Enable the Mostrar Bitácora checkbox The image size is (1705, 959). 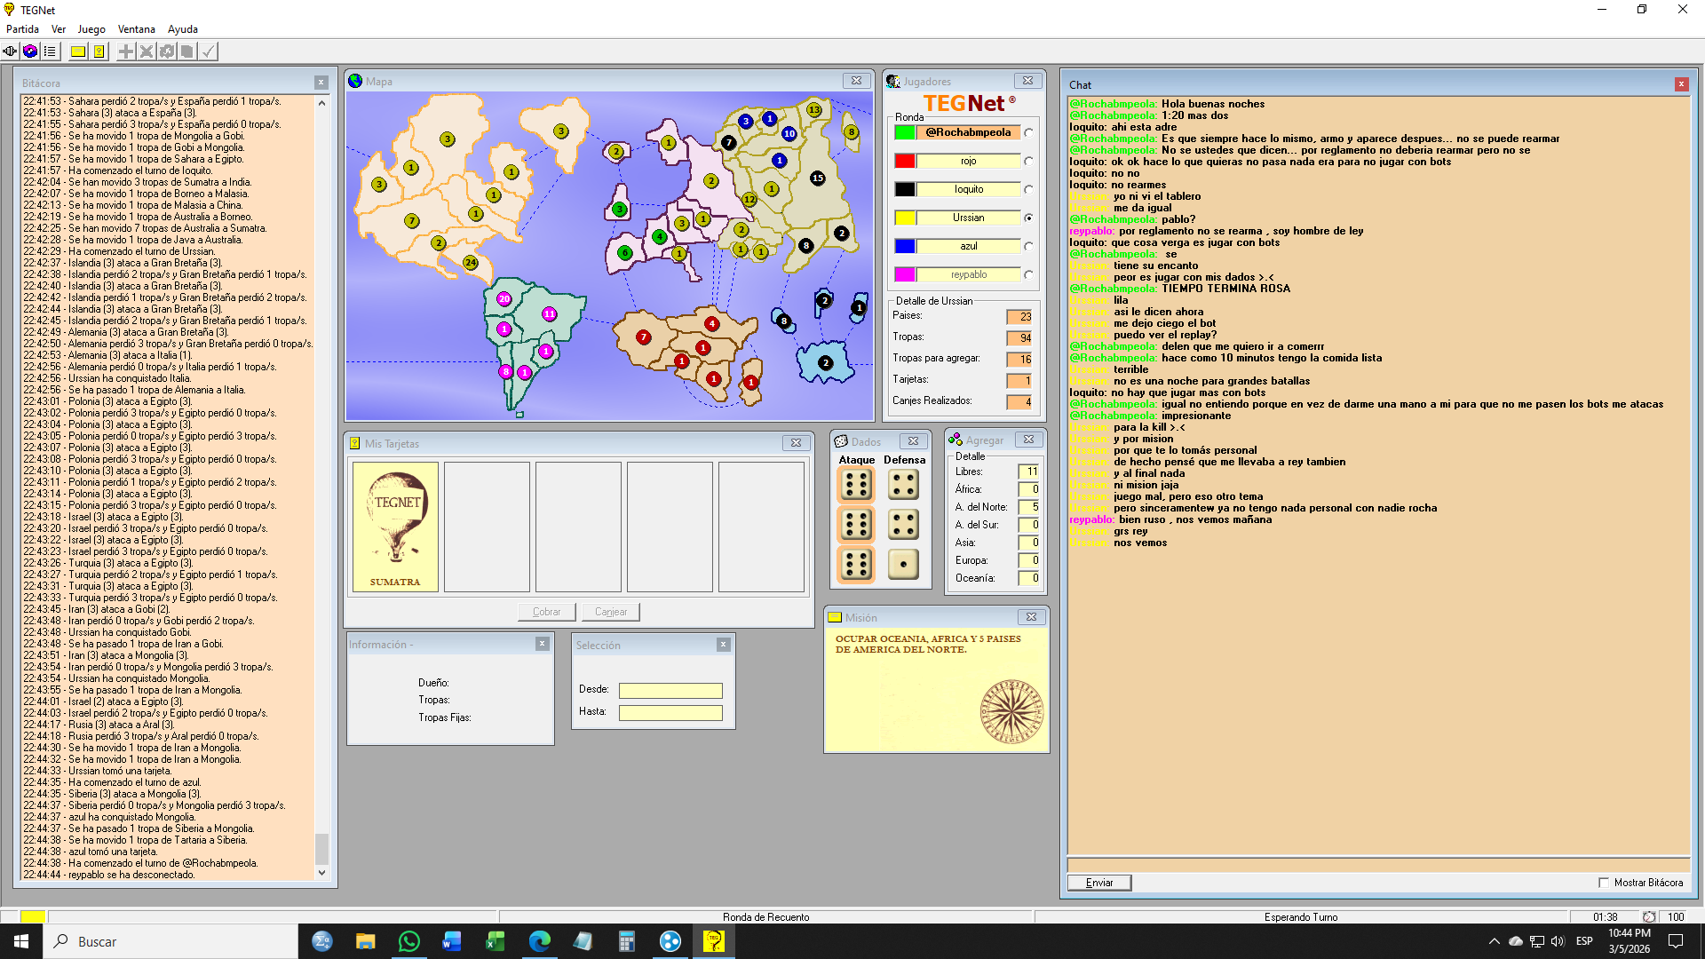tap(1604, 883)
